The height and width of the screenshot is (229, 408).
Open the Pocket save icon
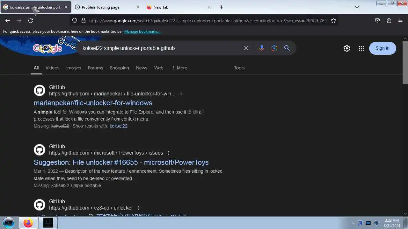(377, 20)
